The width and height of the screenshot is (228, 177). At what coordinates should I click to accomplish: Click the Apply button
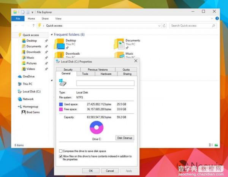pos(129,171)
